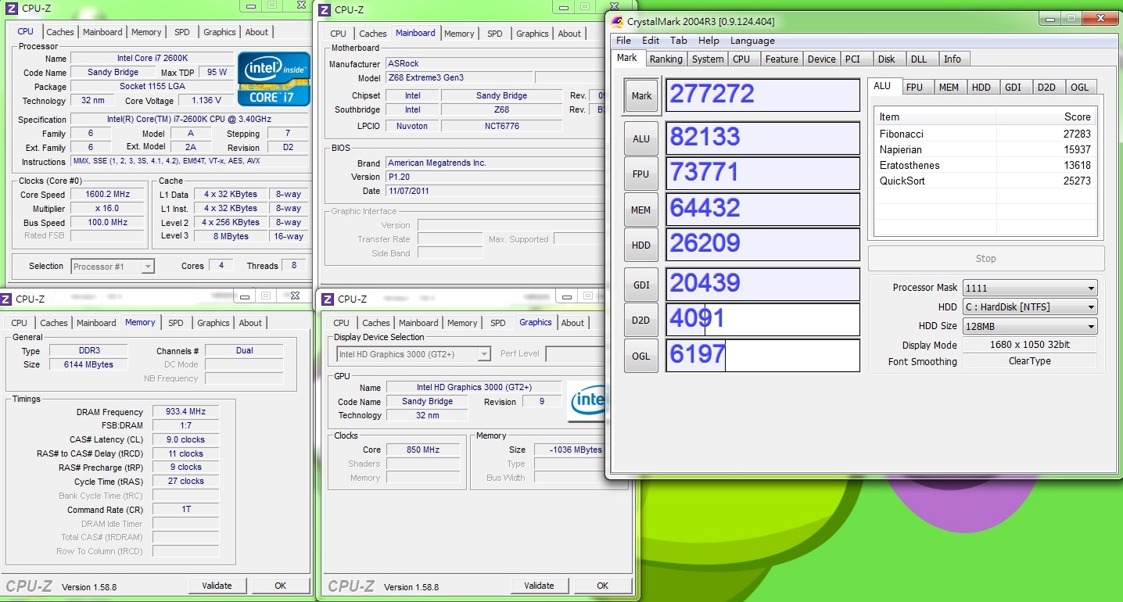Open the HDD drive dropdown showing C : HardDisk
This screenshot has height=602, width=1123.
coord(1030,307)
